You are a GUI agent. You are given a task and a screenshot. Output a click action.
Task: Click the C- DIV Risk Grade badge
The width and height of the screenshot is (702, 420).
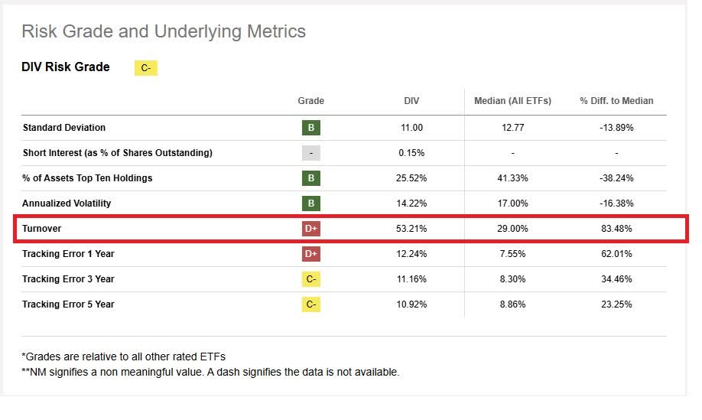[145, 68]
